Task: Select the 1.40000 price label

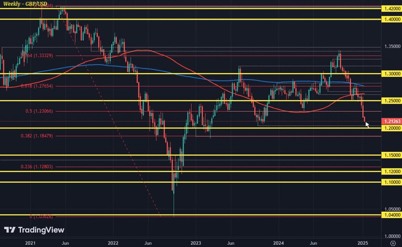Action: pos(392,19)
